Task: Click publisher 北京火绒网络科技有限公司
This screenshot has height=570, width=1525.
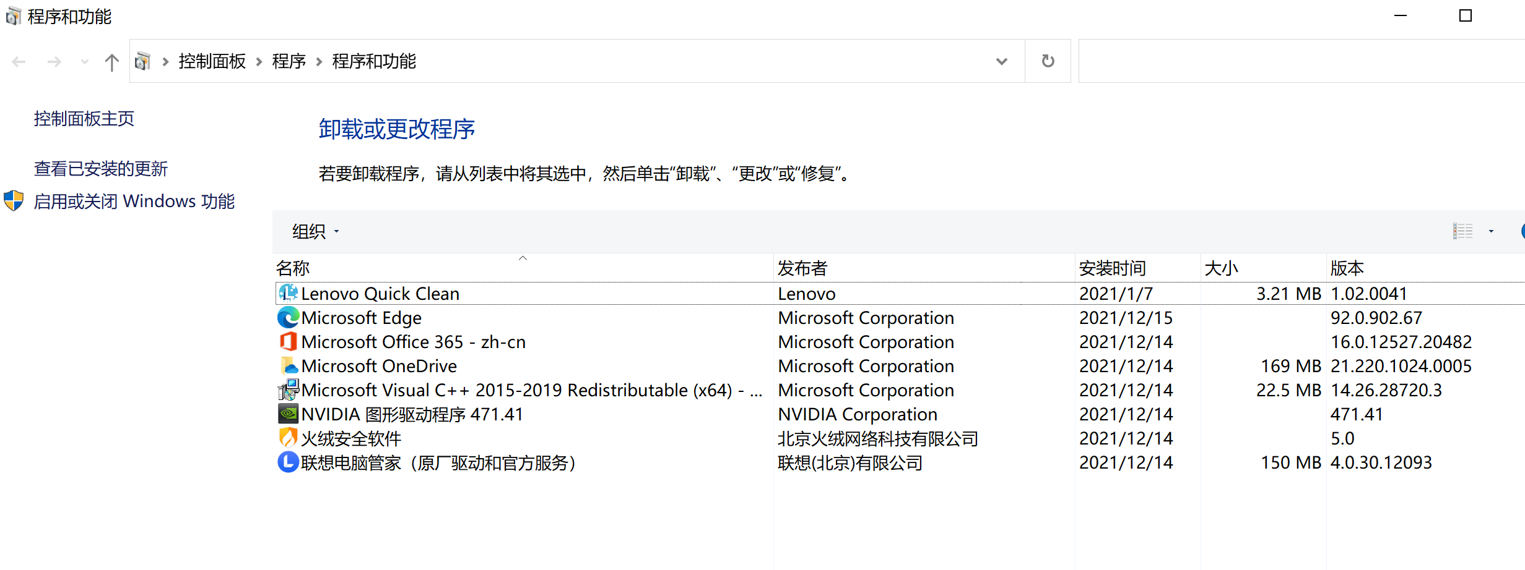Action: pos(878,438)
